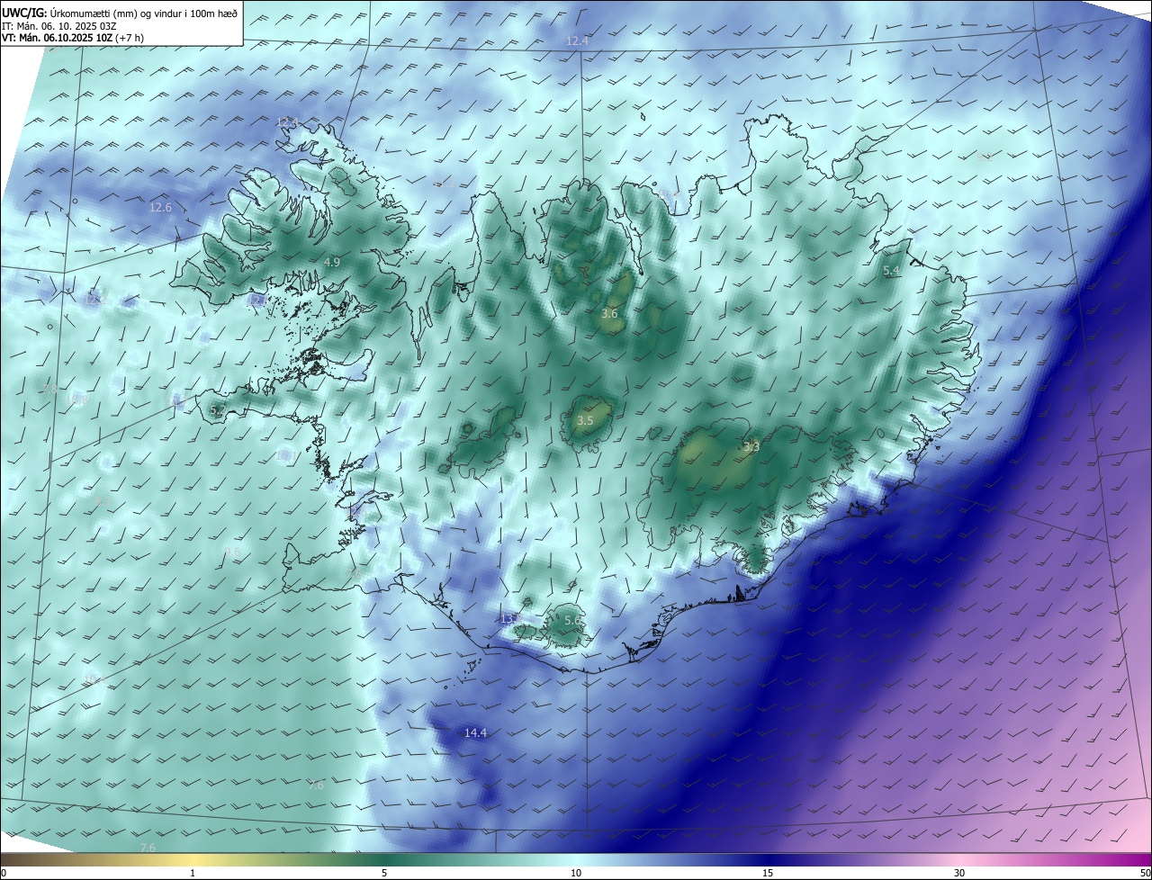Click the 5.4 value label in east Iceland
Viewport: 1152px width, 880px height.
click(891, 271)
